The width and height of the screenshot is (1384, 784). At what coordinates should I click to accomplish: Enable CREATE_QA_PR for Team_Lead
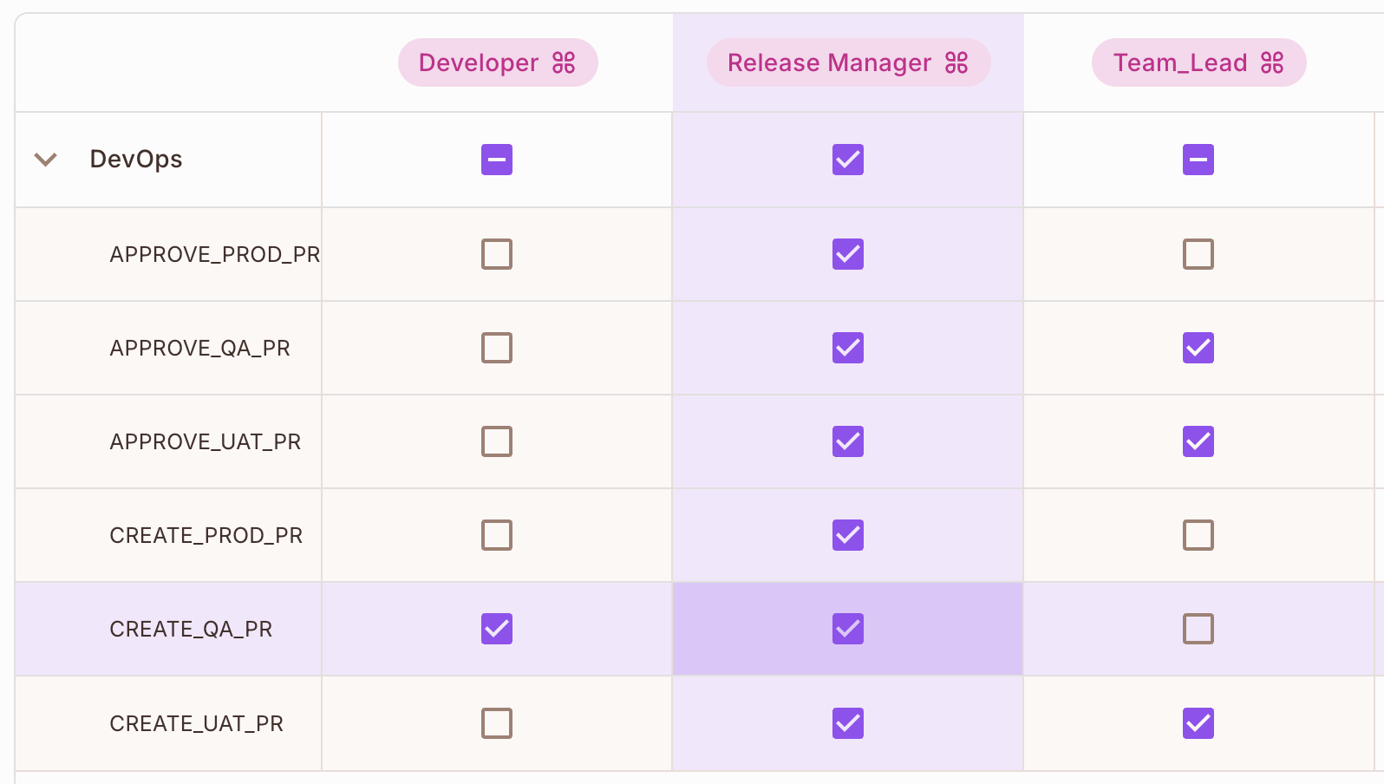pos(1198,629)
